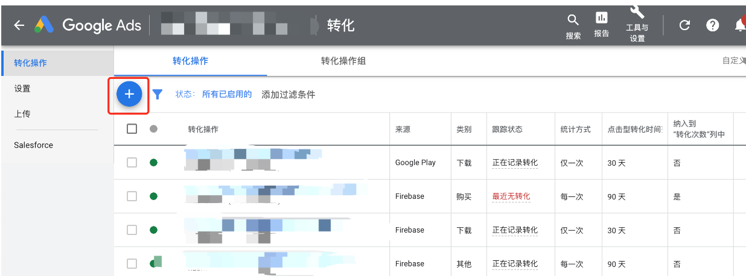Image resolution: width=746 pixels, height=276 pixels.
Task: Select 设置 in the left sidebar
Action: coord(22,89)
